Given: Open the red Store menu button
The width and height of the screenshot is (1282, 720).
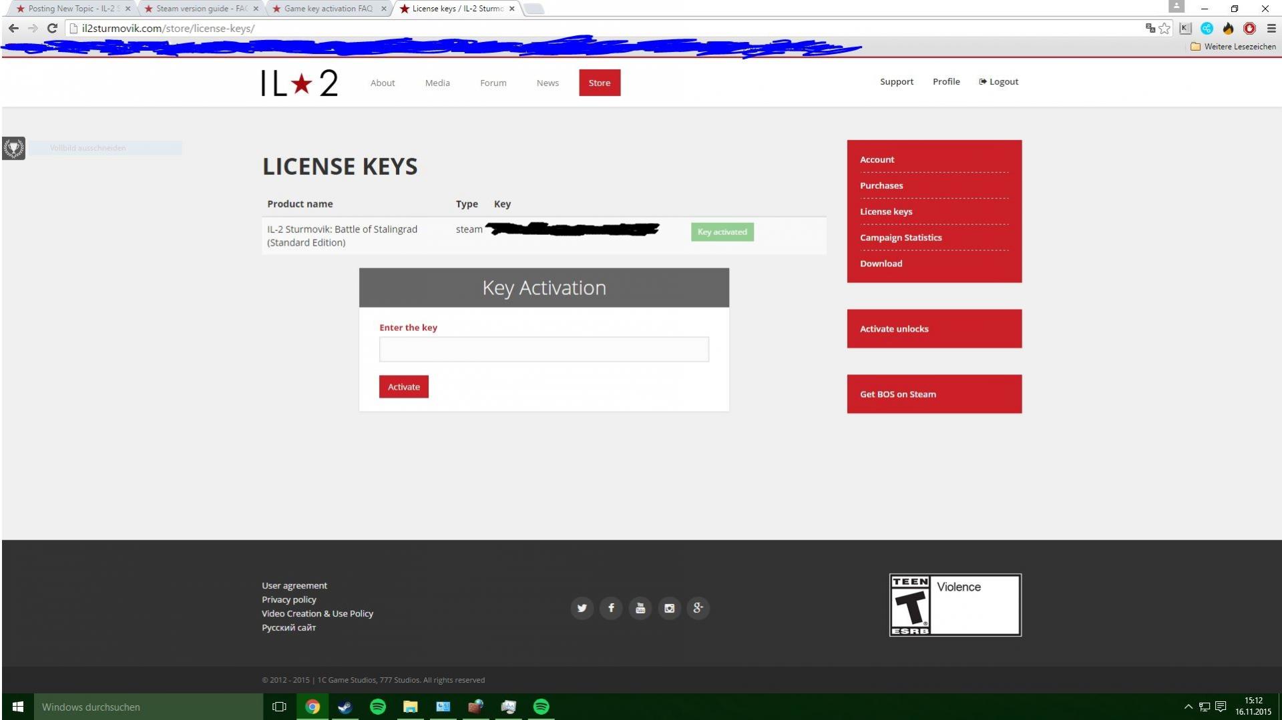Looking at the screenshot, I should 600,83.
